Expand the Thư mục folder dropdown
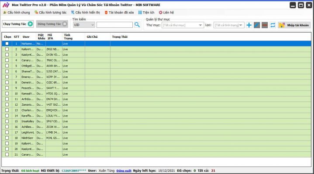314x174 pixels. tap(182, 25)
